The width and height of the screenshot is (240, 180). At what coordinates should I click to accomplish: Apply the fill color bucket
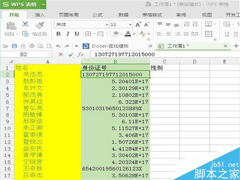point(116,34)
